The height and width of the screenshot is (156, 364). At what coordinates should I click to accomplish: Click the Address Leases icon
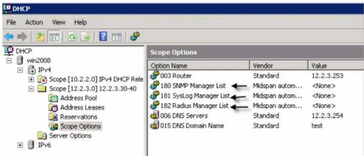[x=53, y=107]
